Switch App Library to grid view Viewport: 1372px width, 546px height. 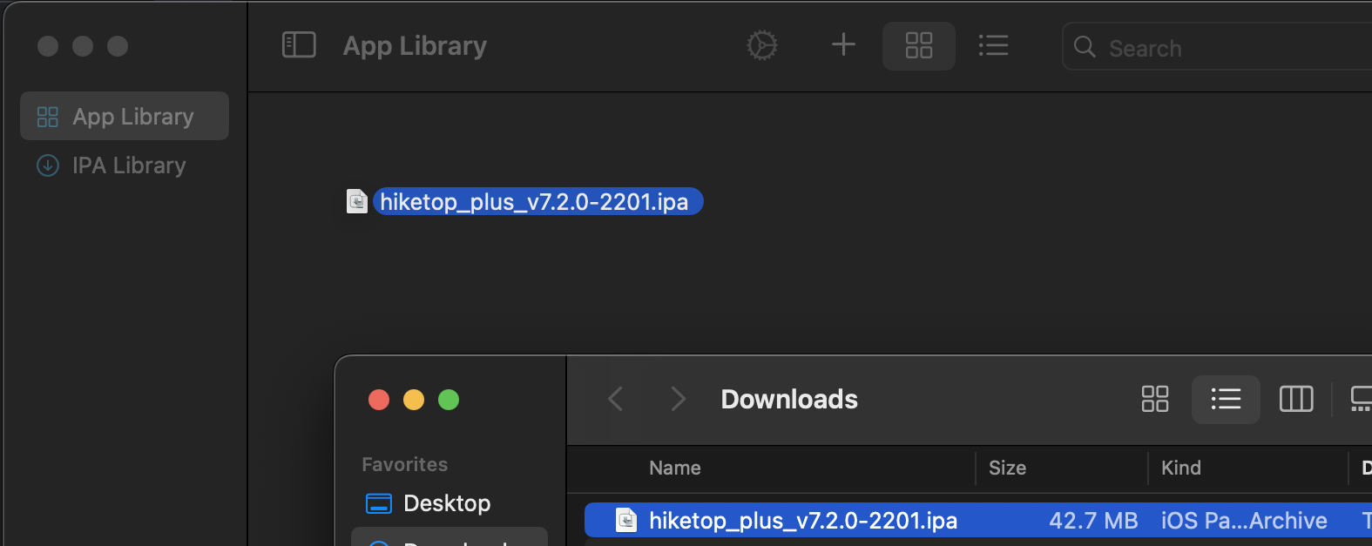(x=918, y=45)
